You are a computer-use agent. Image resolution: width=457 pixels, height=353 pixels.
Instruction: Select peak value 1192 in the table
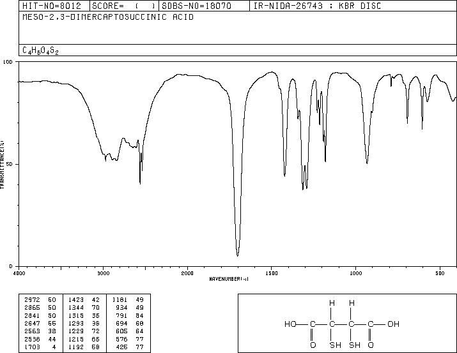click(x=76, y=347)
